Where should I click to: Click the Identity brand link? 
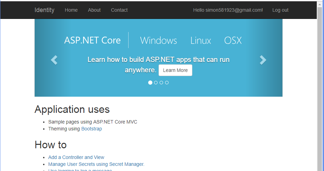[44, 10]
